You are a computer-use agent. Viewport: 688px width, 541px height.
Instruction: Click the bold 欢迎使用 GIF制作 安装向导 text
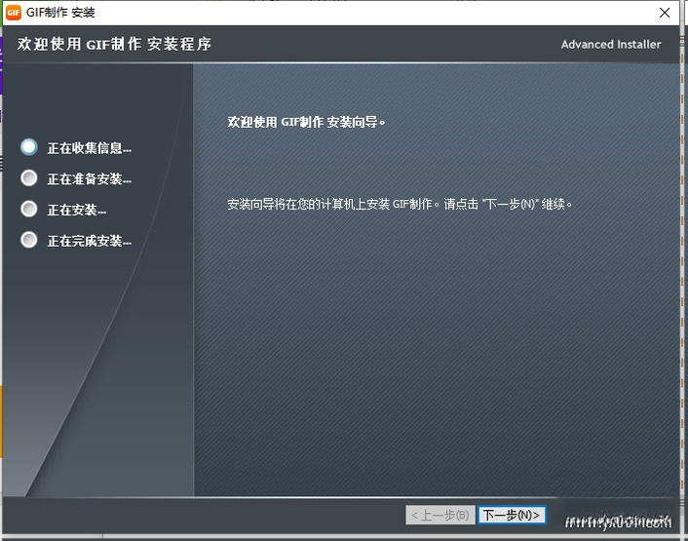(x=306, y=122)
